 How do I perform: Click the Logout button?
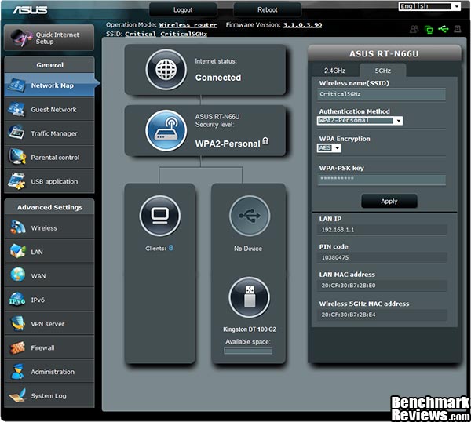click(183, 10)
